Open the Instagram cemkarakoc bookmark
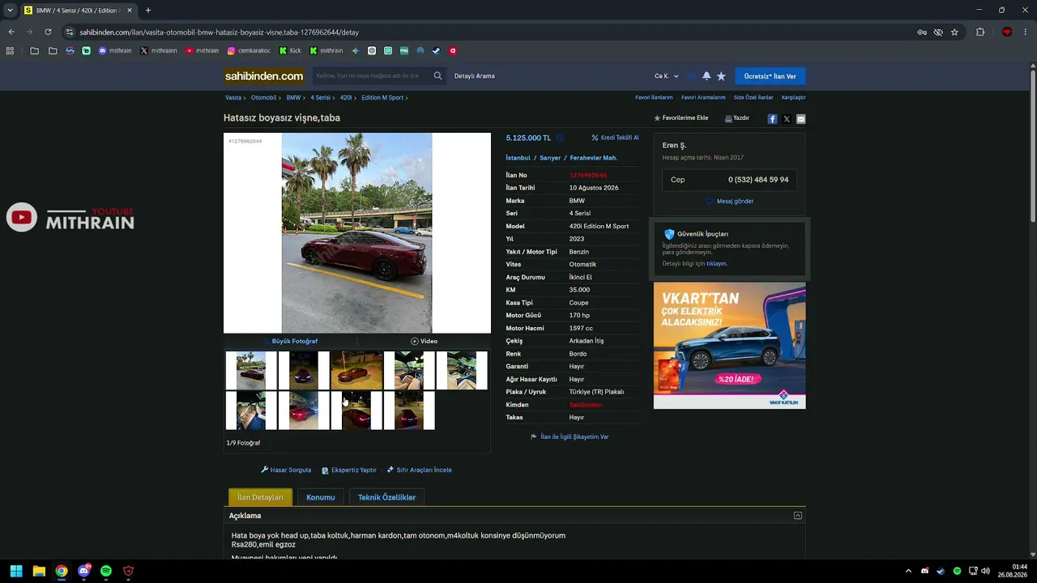The image size is (1037, 583). coord(249,51)
